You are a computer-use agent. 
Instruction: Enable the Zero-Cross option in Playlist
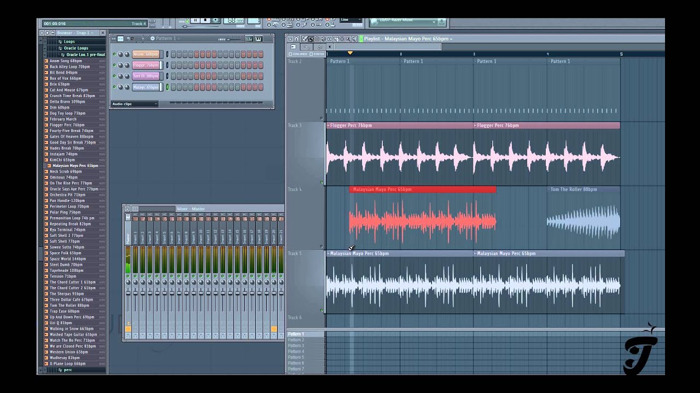click(x=298, y=54)
